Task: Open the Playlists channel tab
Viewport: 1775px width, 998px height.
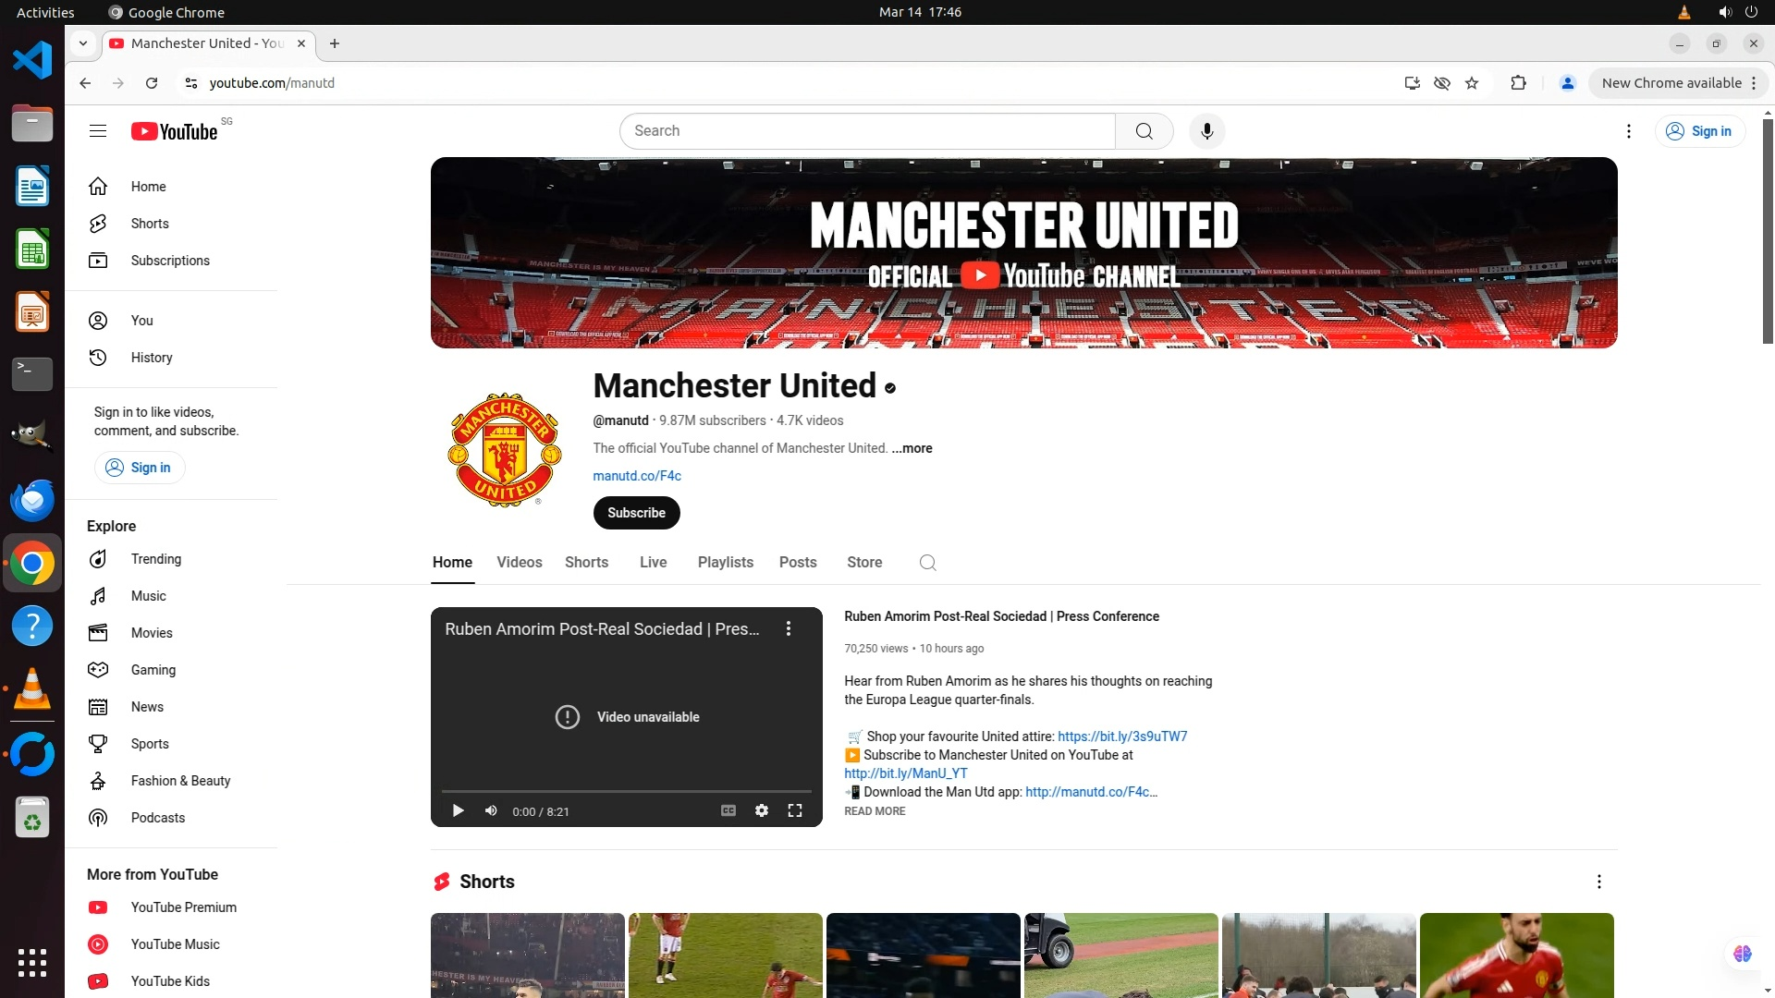Action: [725, 562]
